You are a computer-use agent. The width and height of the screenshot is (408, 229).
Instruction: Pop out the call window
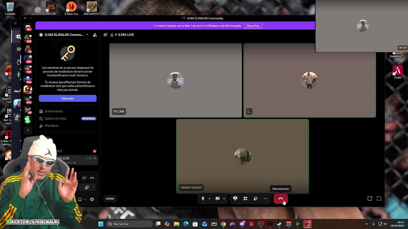point(370,198)
